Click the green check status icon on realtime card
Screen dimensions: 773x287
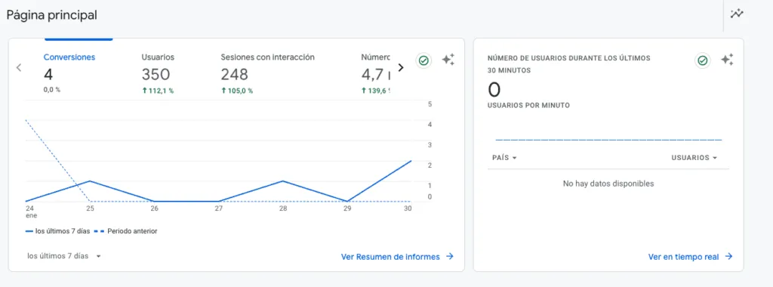[703, 60]
